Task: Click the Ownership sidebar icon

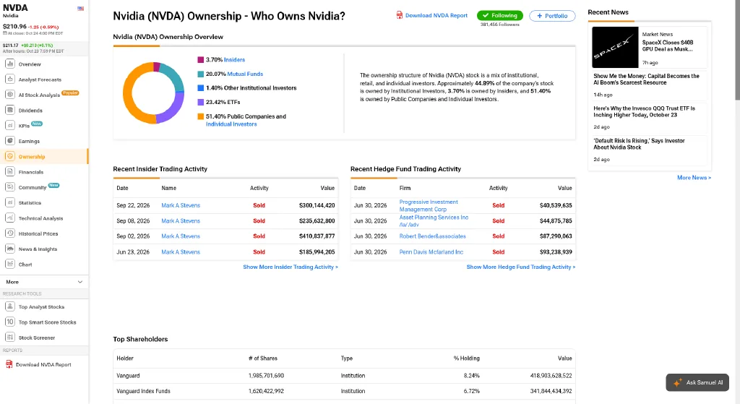Action: point(10,156)
